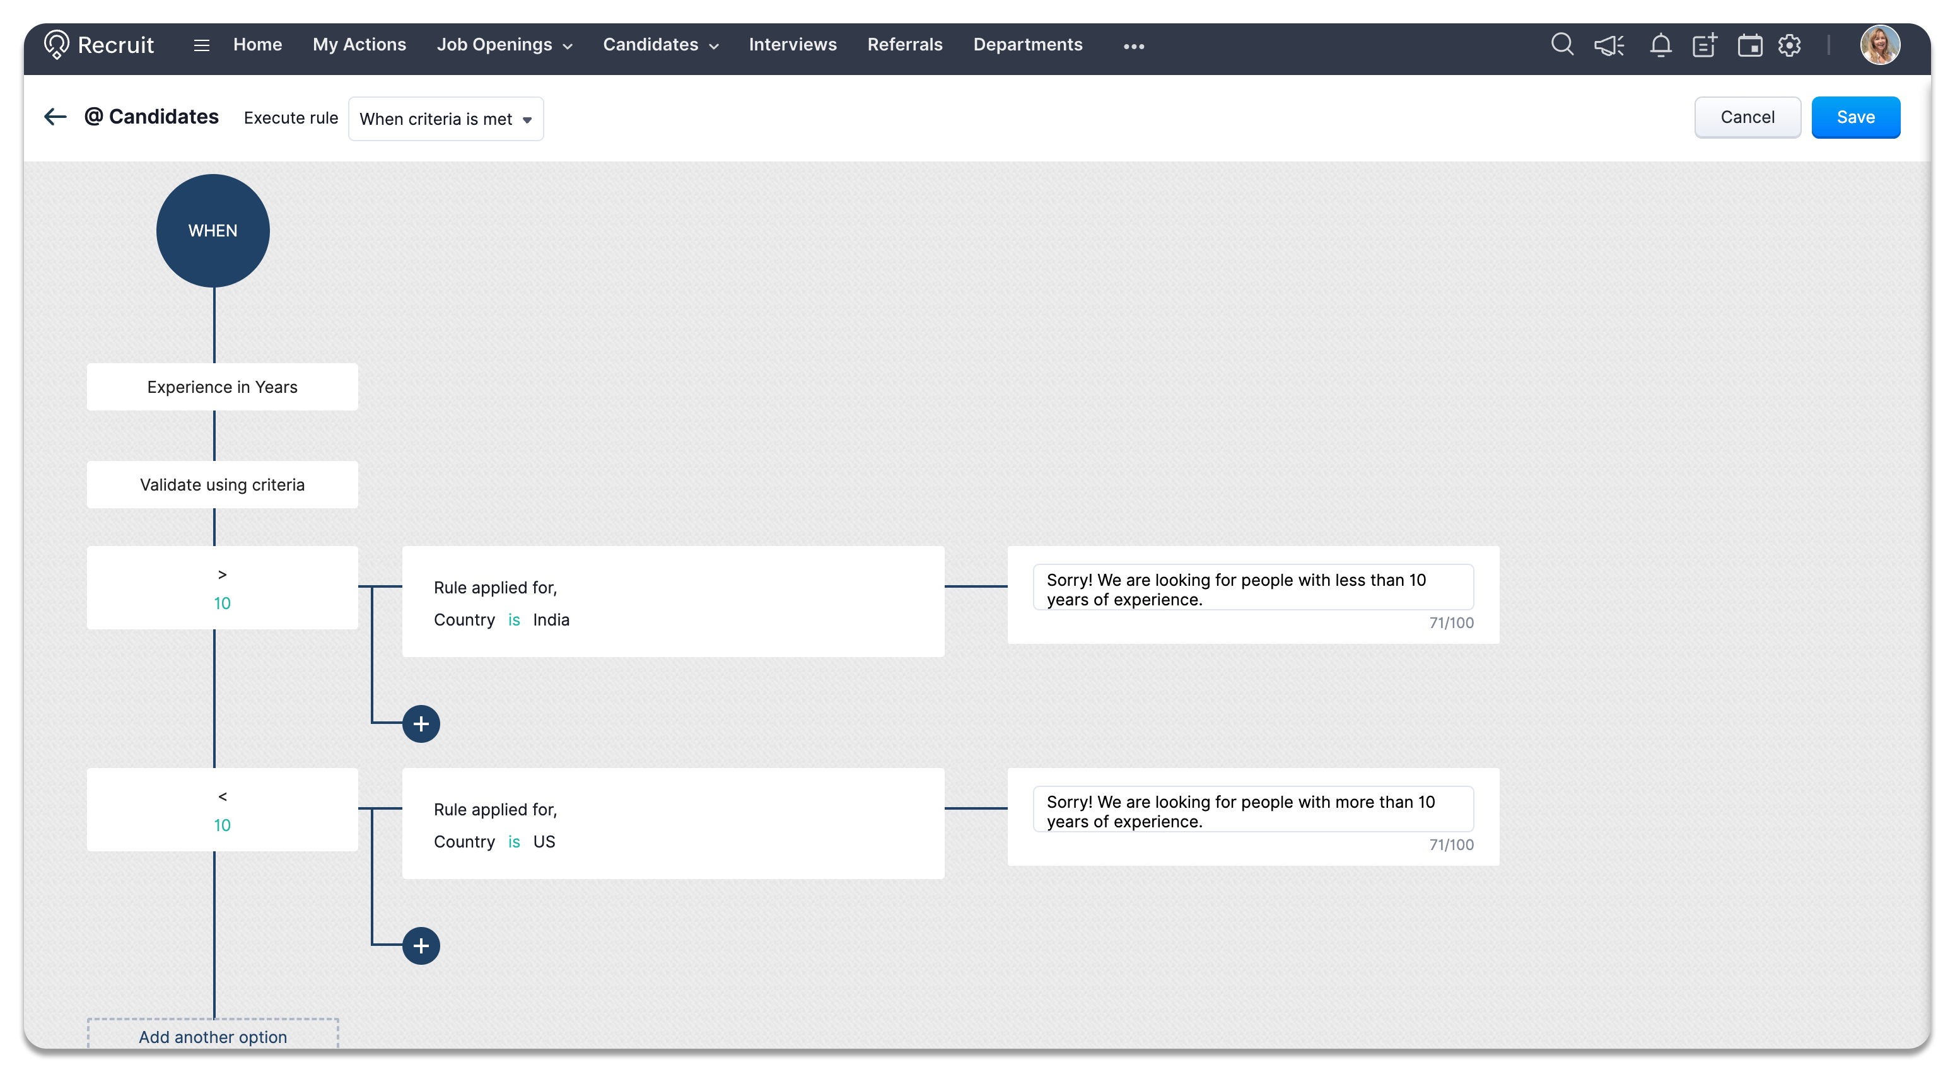Expand the Job Openings menu
This screenshot has height=1072, width=1955.
[504, 45]
